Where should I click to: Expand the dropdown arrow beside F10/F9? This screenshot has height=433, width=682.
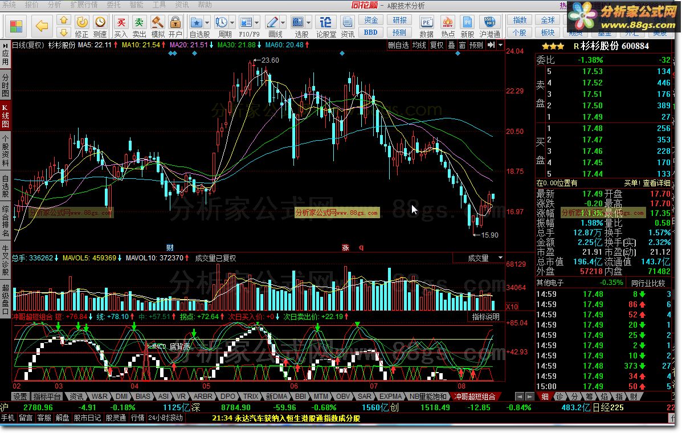pyautogui.click(x=257, y=22)
